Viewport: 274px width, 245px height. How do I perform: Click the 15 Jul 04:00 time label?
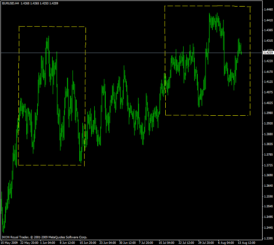pyautogui.click(x=166, y=243)
